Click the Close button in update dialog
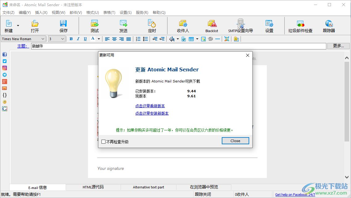This screenshot has width=351, height=198. pos(235,141)
